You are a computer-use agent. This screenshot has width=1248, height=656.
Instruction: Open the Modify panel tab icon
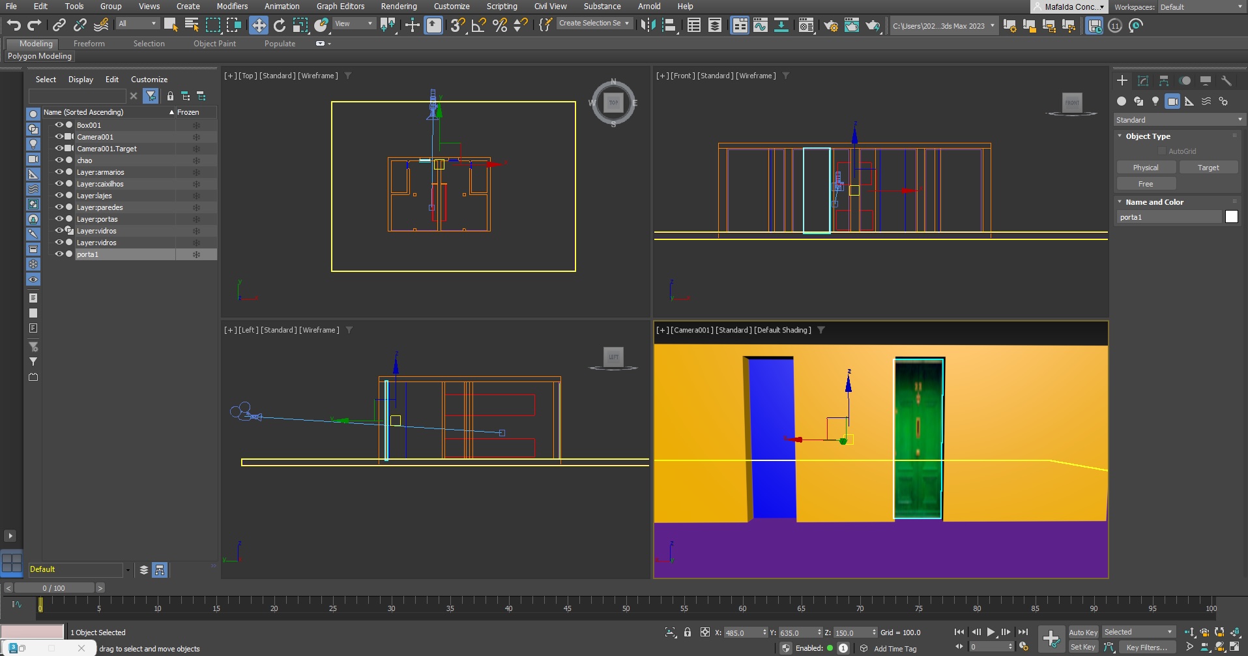click(x=1143, y=81)
